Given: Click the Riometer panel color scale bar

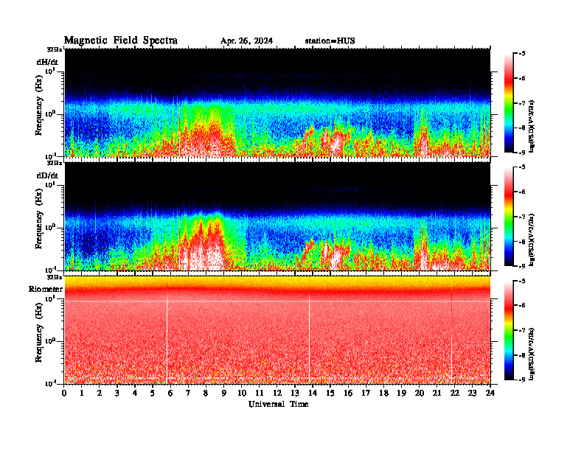Looking at the screenshot, I should click(509, 330).
